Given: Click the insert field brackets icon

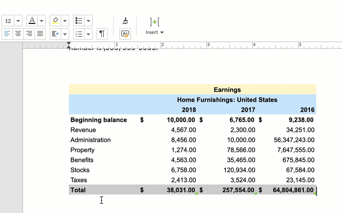Looking at the screenshot, I should point(155,22).
